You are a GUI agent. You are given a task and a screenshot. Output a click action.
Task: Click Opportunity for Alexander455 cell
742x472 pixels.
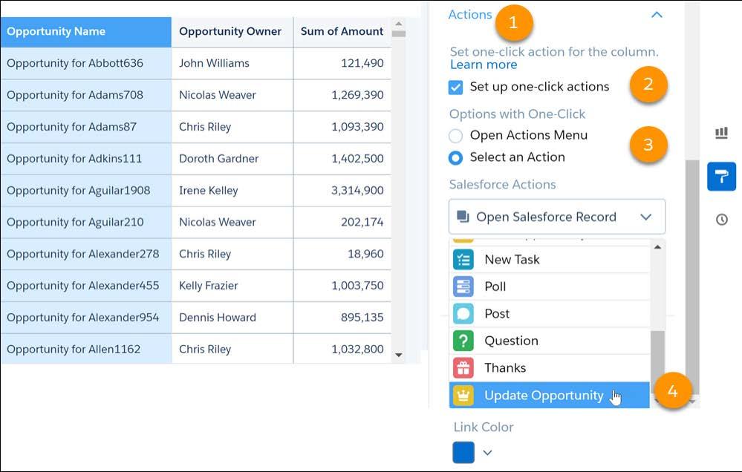click(x=85, y=286)
